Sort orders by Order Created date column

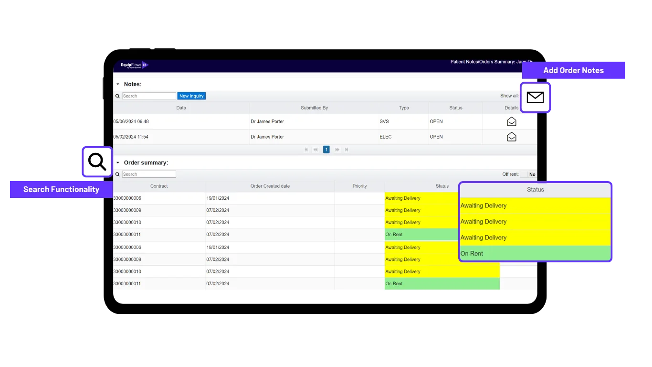[x=270, y=186]
